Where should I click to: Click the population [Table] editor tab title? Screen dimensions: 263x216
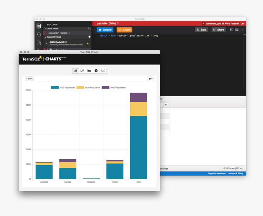point(106,24)
